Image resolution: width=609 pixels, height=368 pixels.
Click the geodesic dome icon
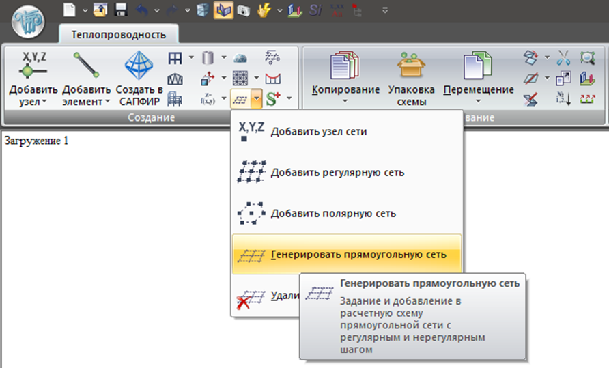coord(240,58)
